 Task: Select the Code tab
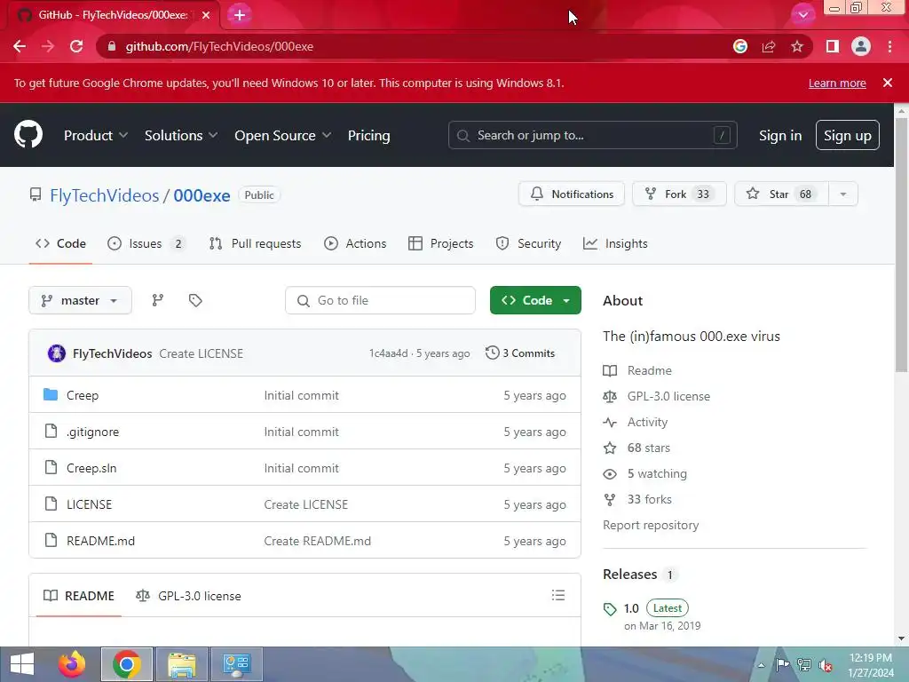pyautogui.click(x=61, y=243)
